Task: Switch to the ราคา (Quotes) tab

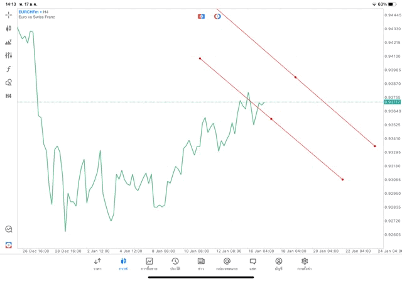Action: 97,264
